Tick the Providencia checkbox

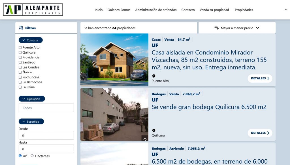coord(20,58)
